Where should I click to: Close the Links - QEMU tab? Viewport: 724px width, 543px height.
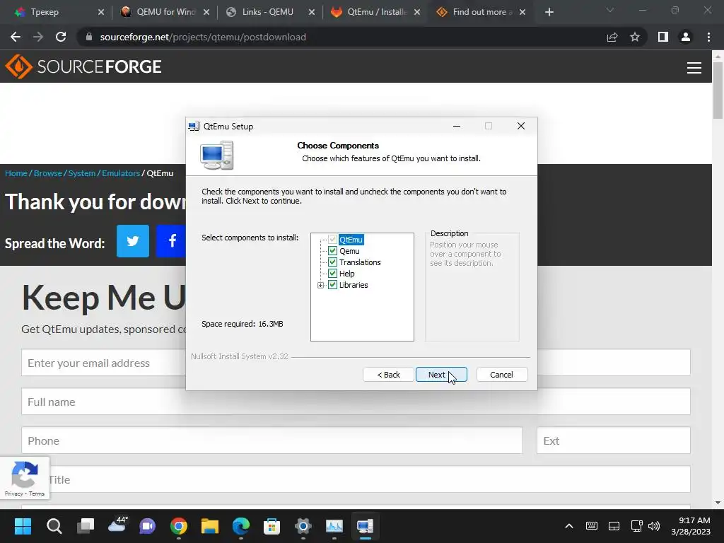(312, 13)
